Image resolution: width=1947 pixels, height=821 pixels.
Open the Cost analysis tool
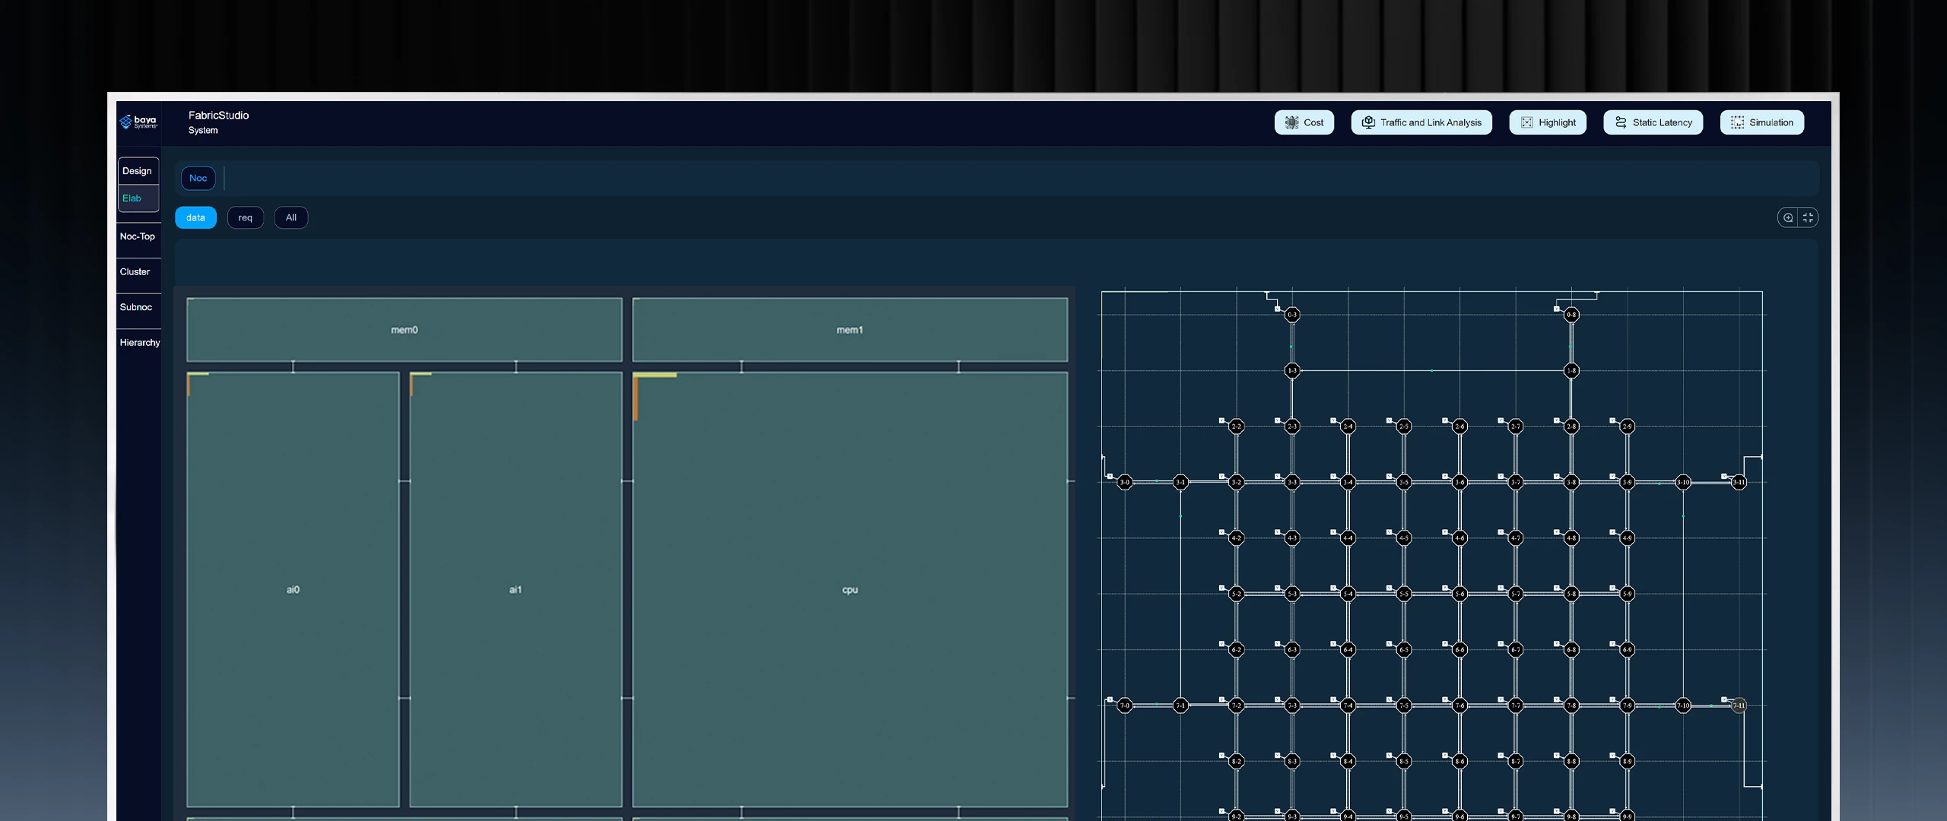point(1304,122)
